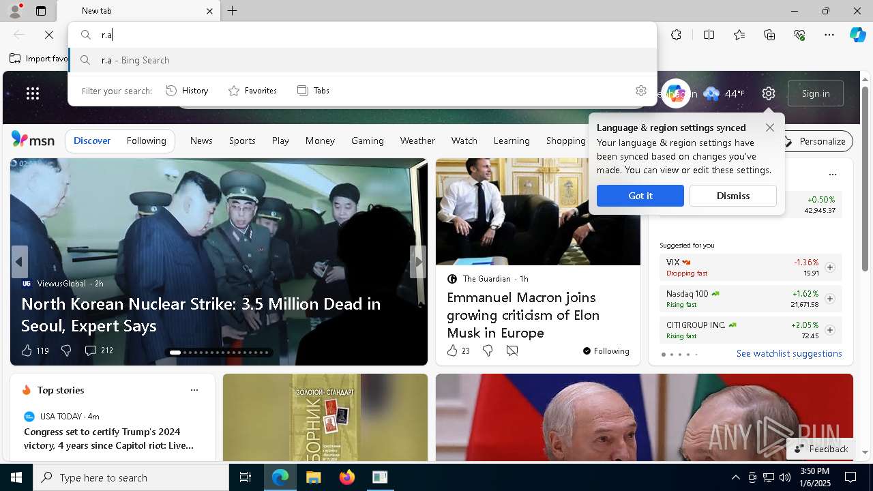Screen dimensions: 873x491
Task: Click the Dismiss button
Action: click(x=733, y=196)
